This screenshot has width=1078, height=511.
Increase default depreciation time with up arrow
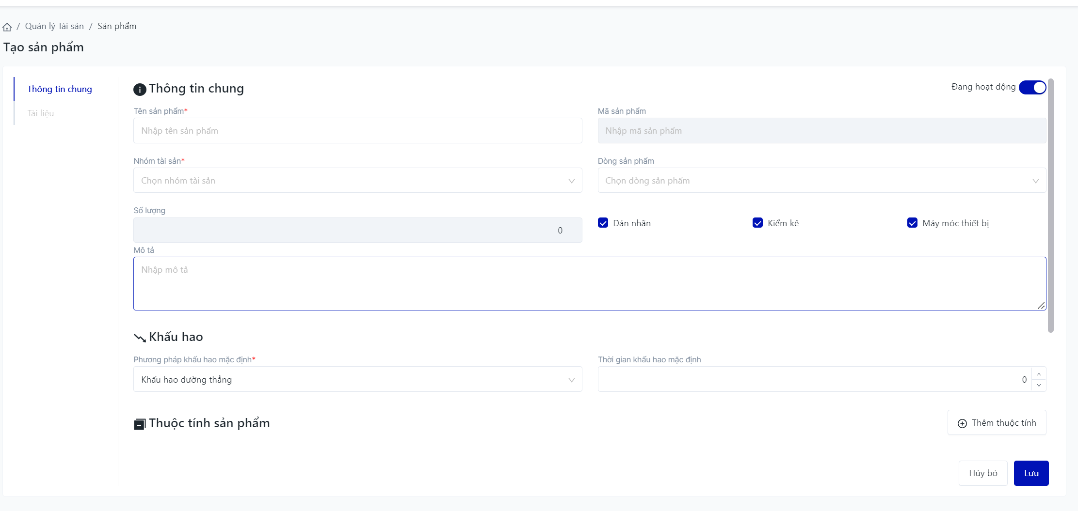pyautogui.click(x=1039, y=374)
